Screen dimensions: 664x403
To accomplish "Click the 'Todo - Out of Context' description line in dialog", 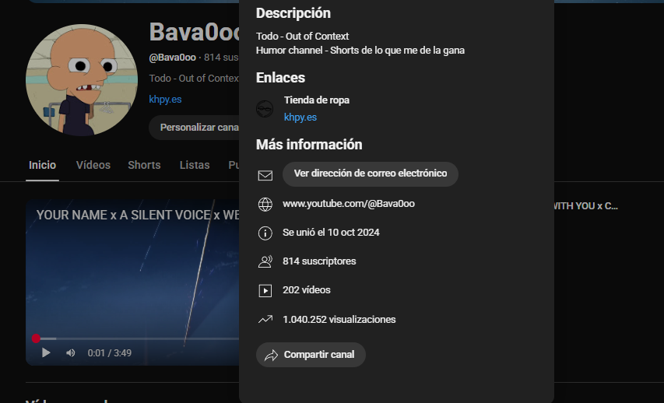I will click(302, 37).
